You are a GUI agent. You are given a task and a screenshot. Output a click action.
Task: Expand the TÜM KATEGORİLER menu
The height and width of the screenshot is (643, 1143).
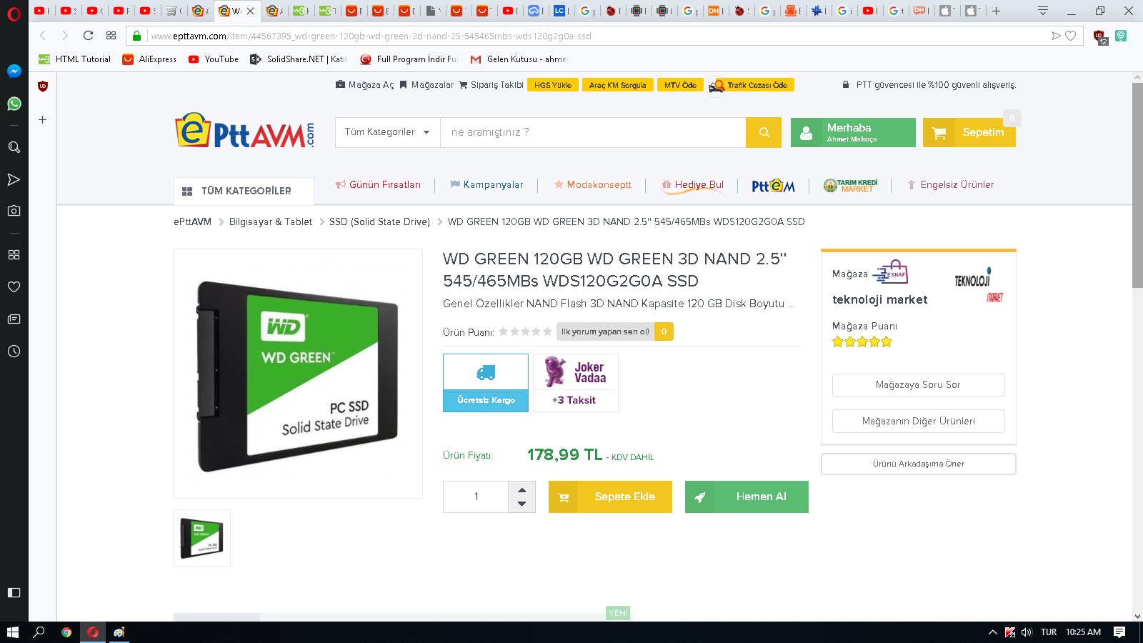(x=244, y=191)
